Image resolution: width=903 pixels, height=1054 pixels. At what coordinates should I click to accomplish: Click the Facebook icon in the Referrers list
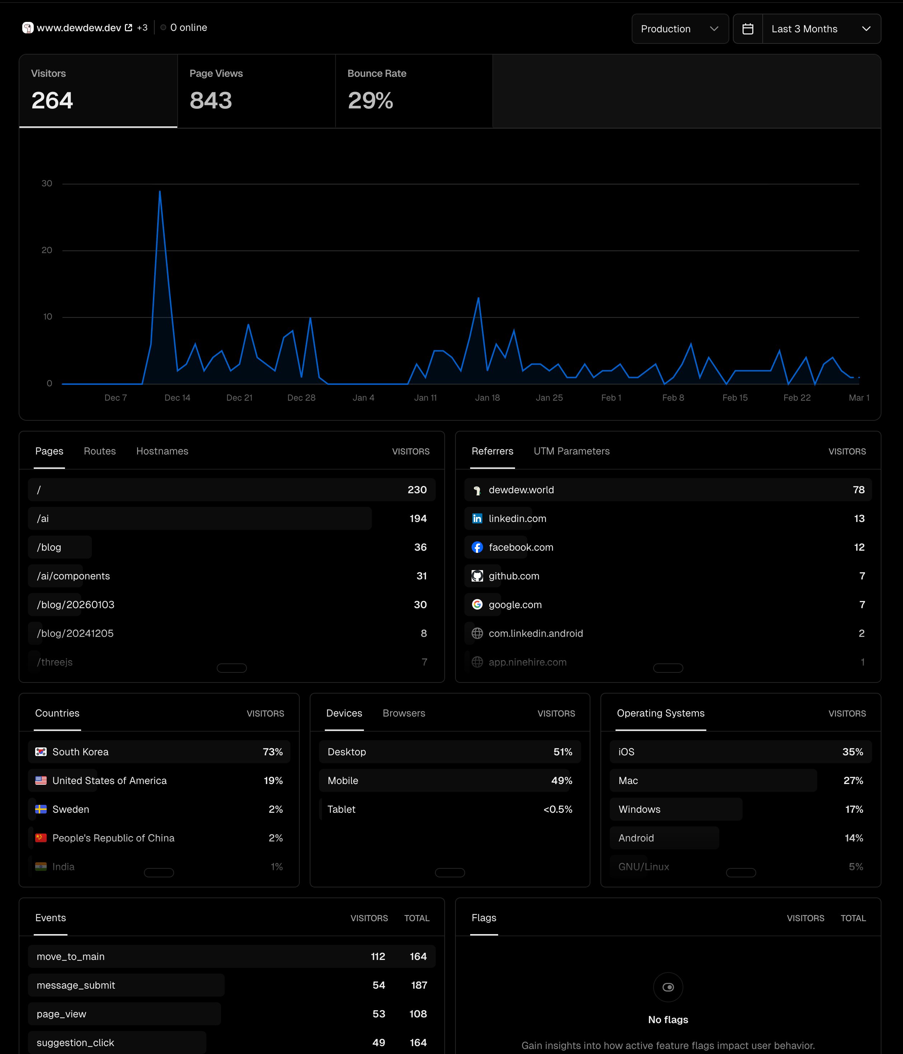click(477, 547)
